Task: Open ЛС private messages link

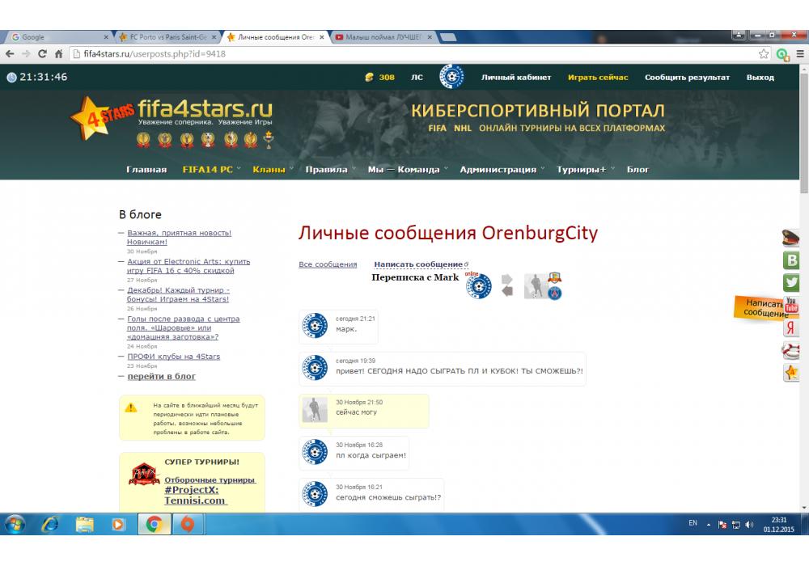Action: pos(417,78)
